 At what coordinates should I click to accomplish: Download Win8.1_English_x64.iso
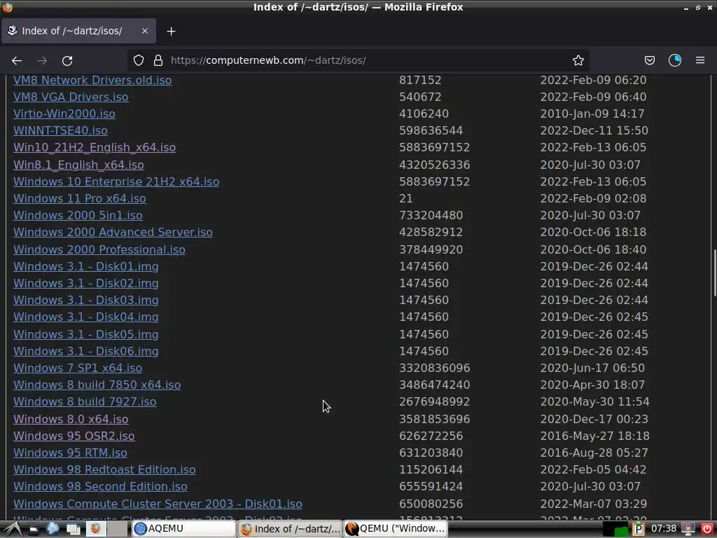click(x=78, y=165)
